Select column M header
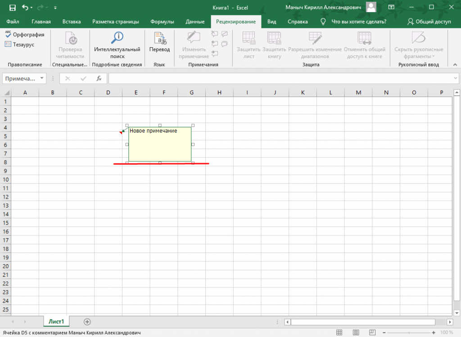The height and width of the screenshot is (337, 461). coord(358,93)
